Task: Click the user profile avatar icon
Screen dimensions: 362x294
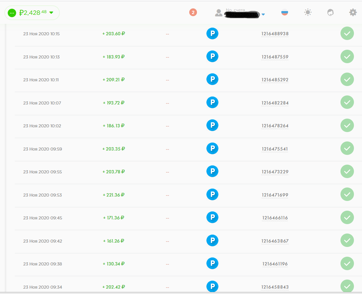Action: click(219, 13)
